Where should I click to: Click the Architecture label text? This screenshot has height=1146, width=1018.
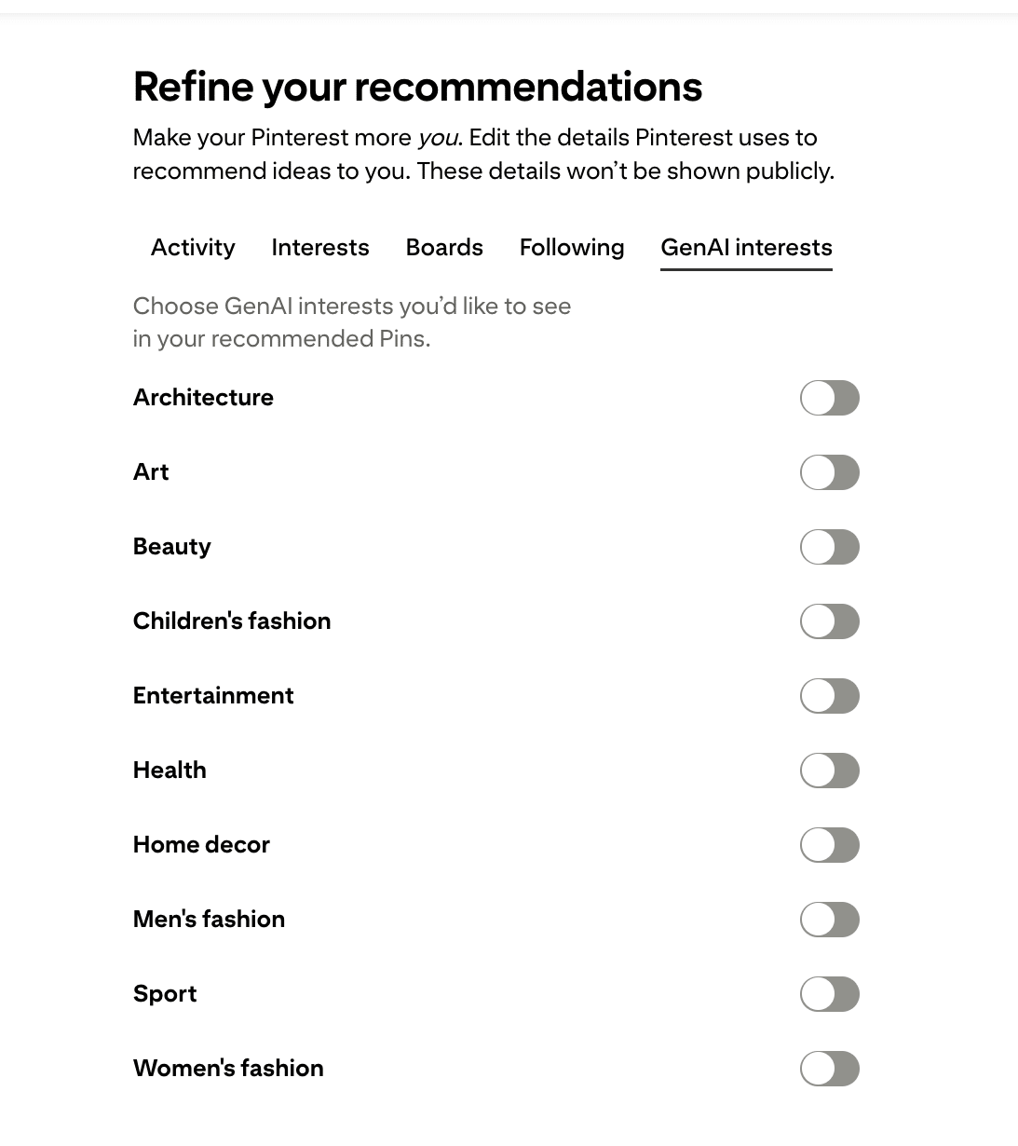coord(203,398)
